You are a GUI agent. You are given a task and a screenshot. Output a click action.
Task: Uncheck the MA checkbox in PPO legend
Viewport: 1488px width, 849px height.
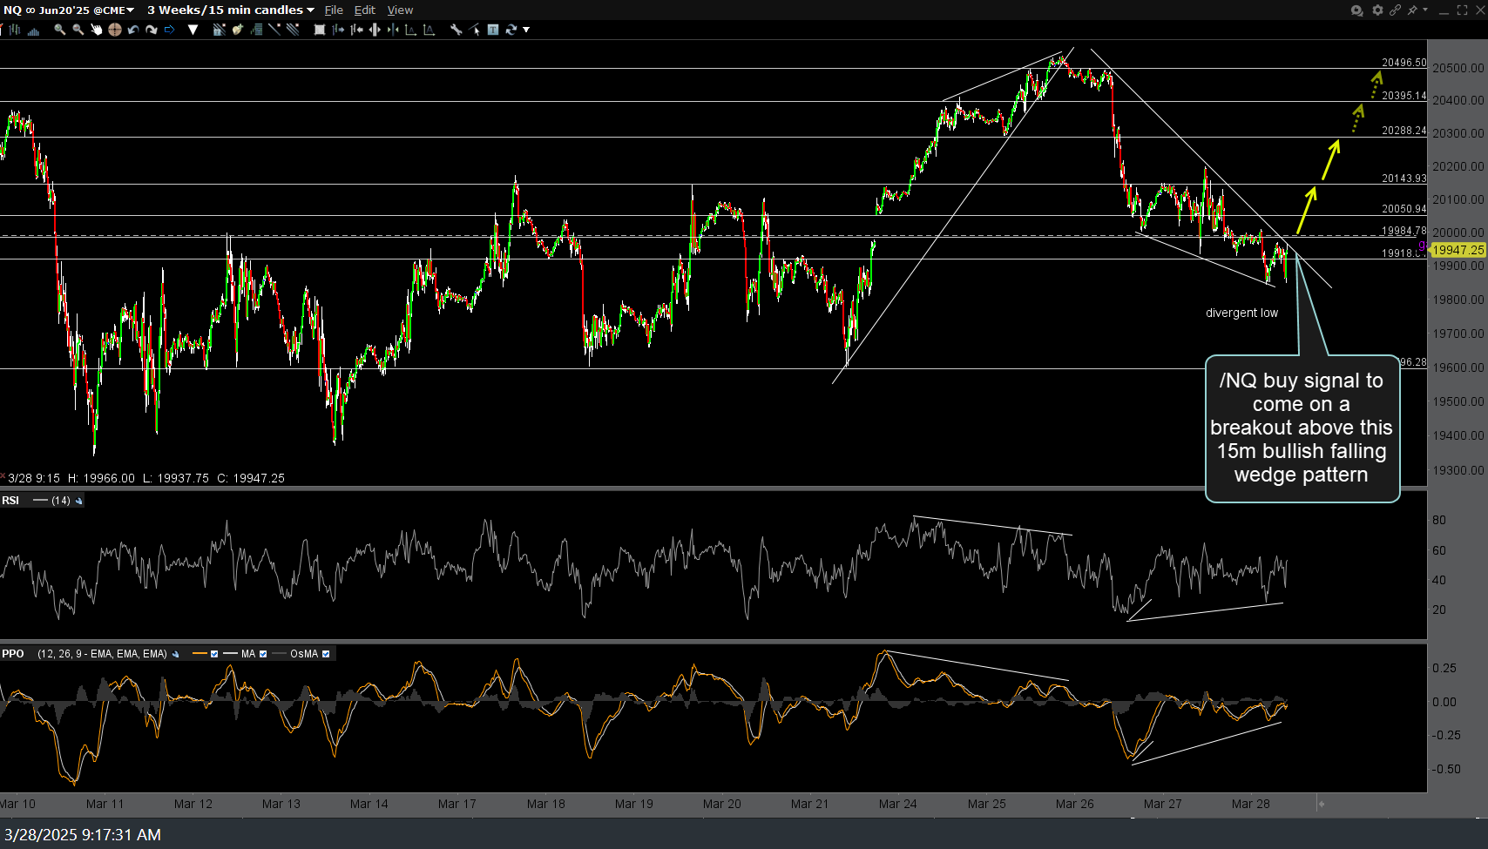click(x=263, y=653)
